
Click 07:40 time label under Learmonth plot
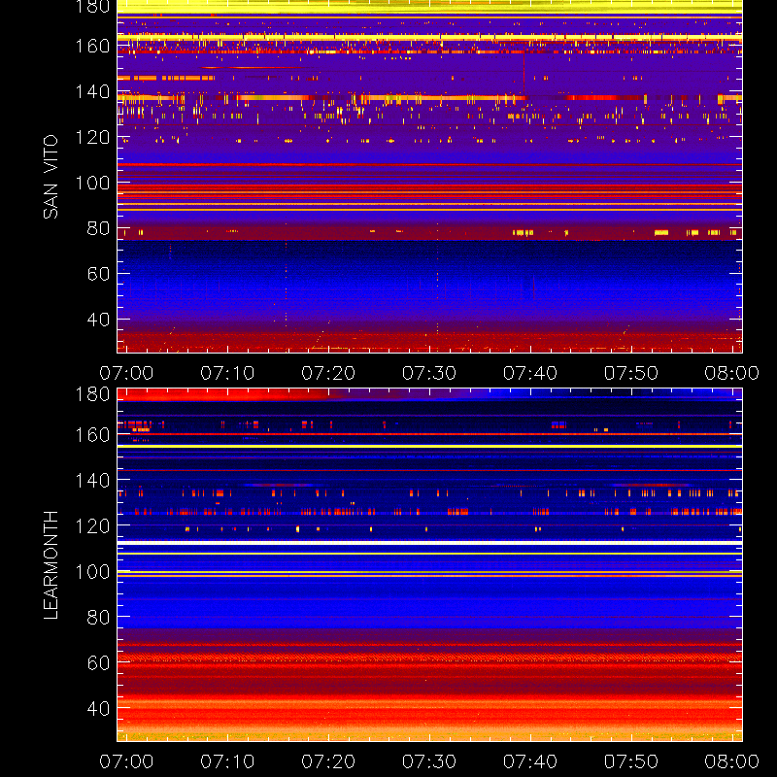pos(530,761)
